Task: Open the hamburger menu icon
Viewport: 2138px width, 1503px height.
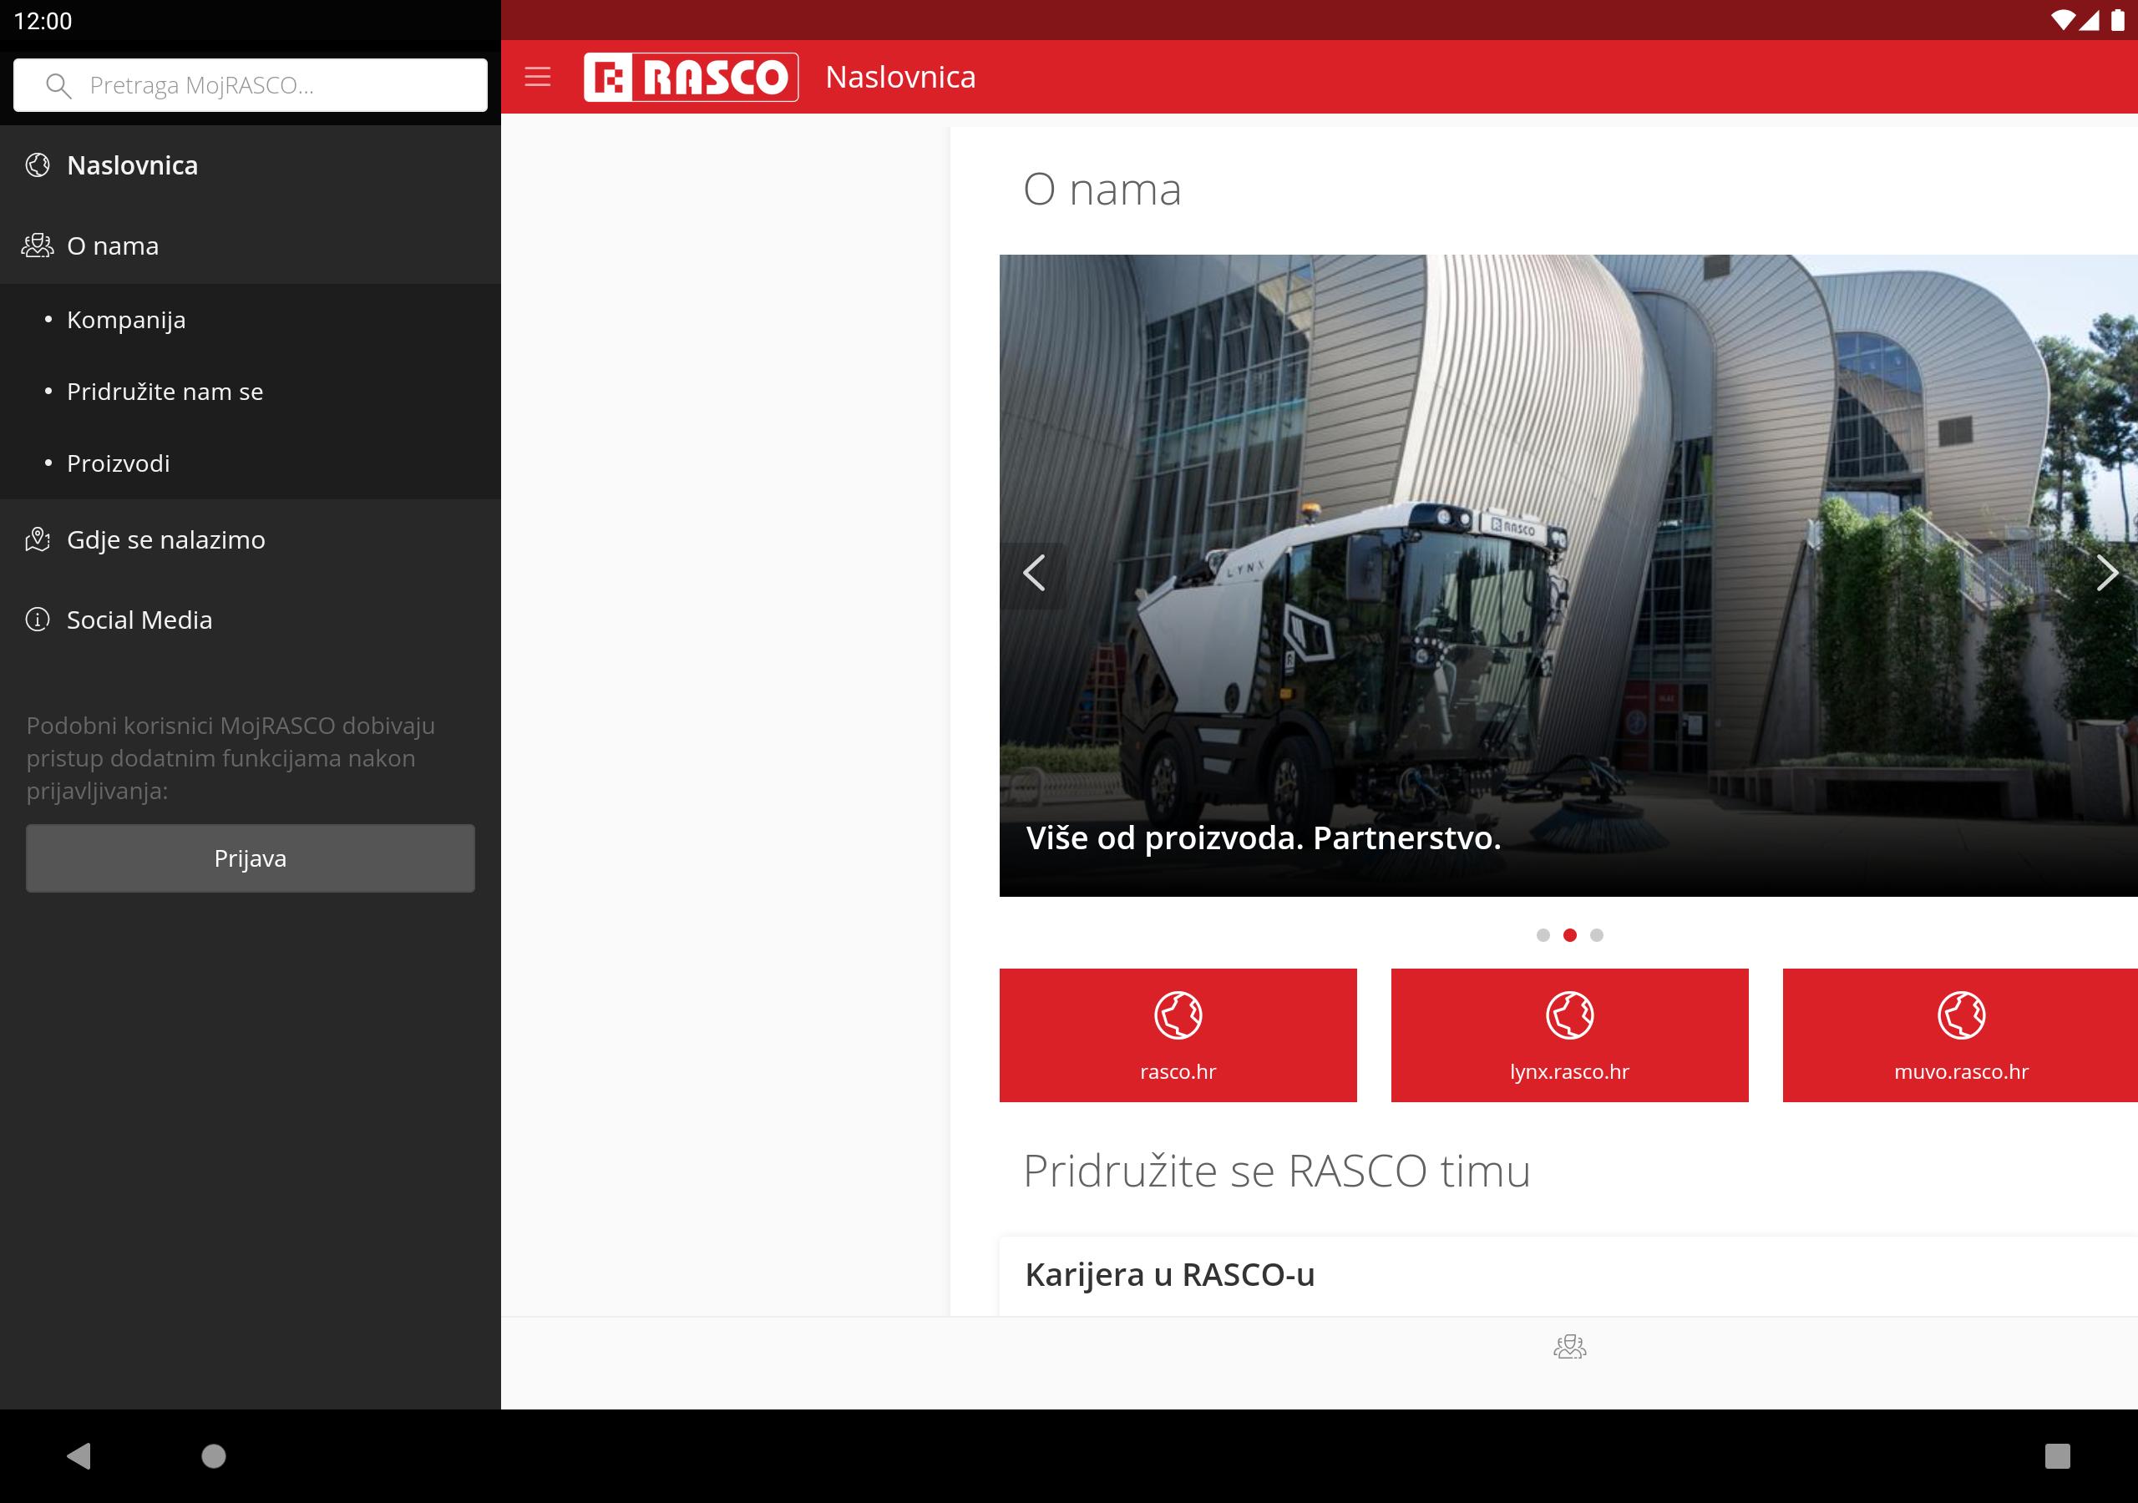Action: coord(537,76)
